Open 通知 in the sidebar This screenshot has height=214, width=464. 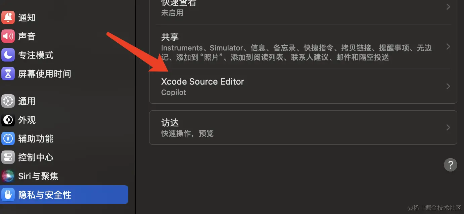click(x=64, y=17)
